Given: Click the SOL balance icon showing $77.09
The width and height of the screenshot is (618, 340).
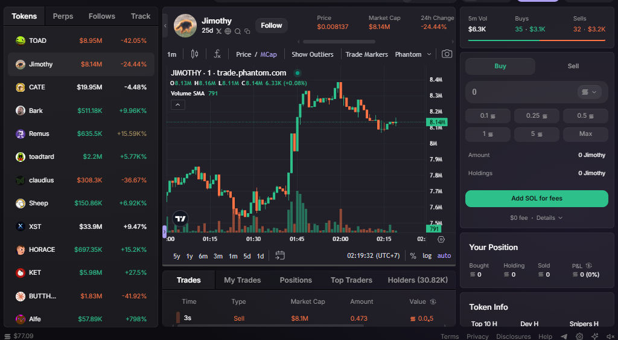Looking at the screenshot, I should 7,336.
